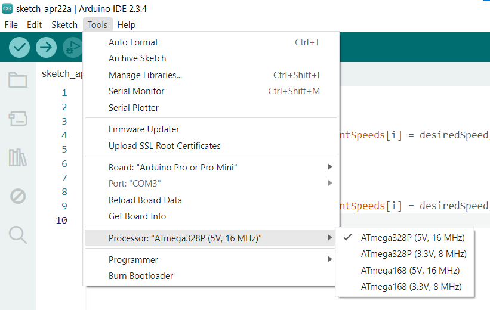Select the sketch_apr22a editor tab
Viewport: 490px width, 310px height.
62,74
